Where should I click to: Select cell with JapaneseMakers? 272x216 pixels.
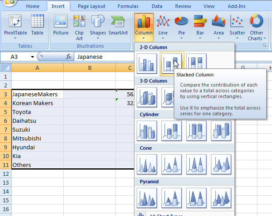38,94
